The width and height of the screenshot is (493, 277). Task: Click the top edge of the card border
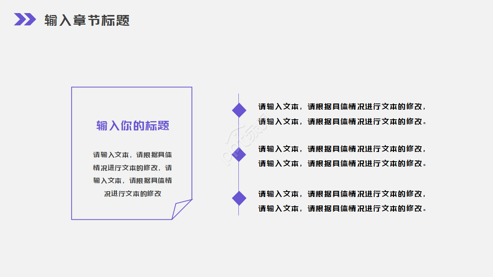[x=132, y=87]
